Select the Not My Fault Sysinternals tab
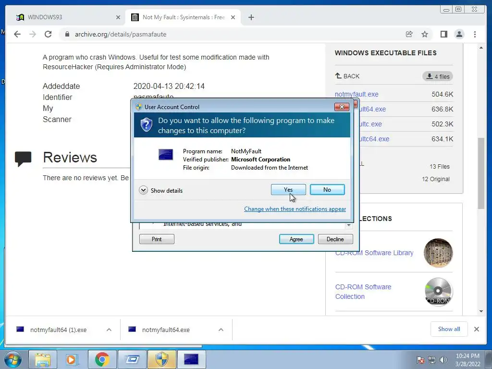The height and width of the screenshot is (369, 492). pos(184,17)
